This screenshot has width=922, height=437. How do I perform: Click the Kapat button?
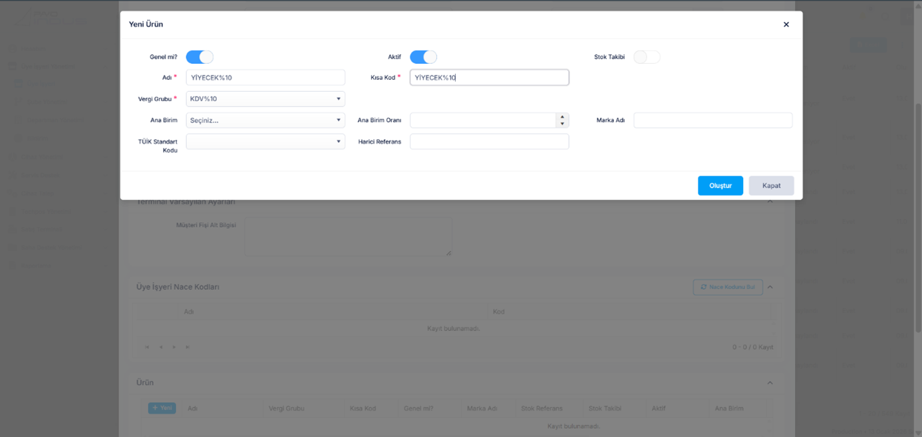click(771, 186)
